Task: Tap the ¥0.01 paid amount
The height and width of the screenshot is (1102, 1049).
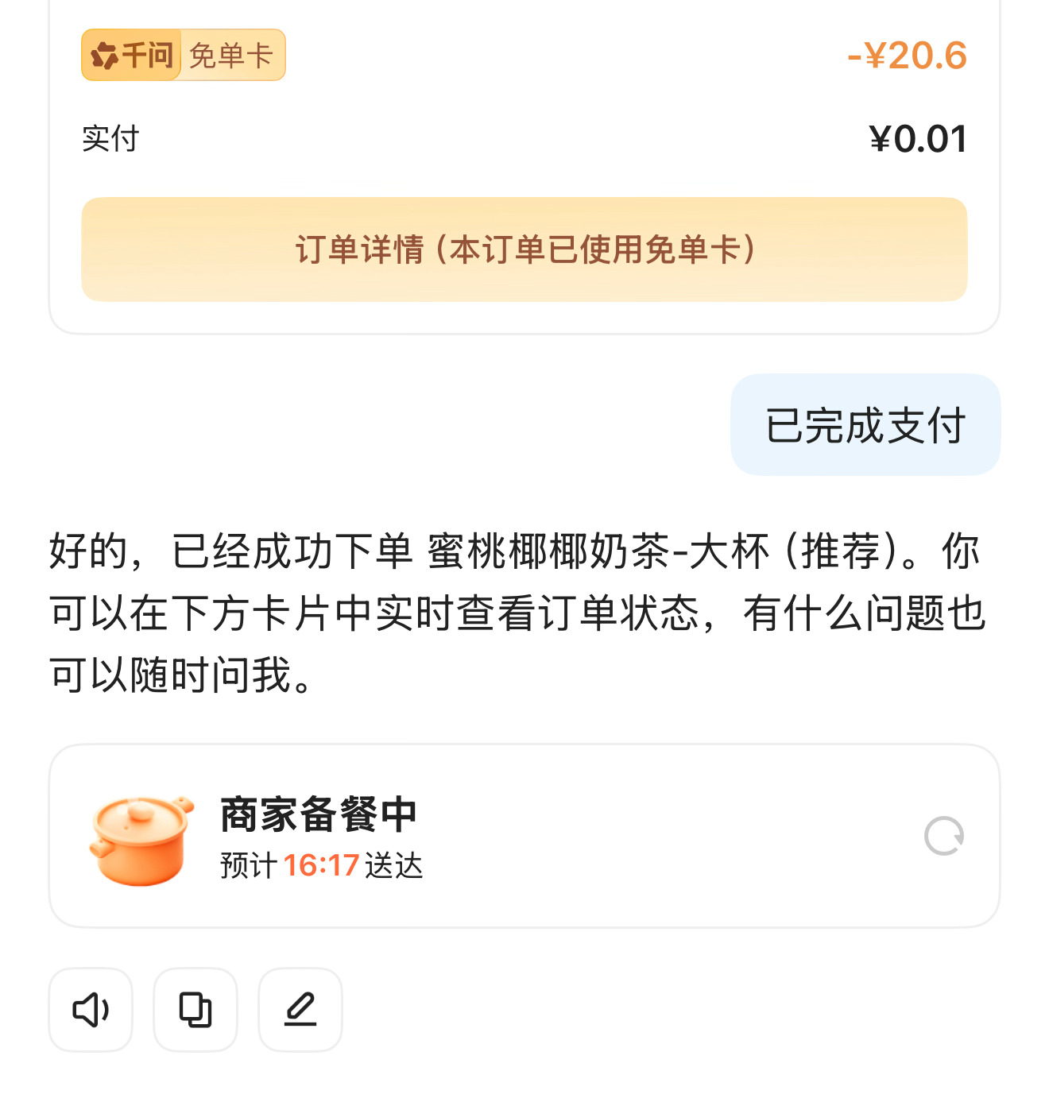Action: click(x=918, y=139)
